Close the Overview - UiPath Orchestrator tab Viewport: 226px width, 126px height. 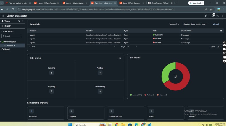coord(115,3)
